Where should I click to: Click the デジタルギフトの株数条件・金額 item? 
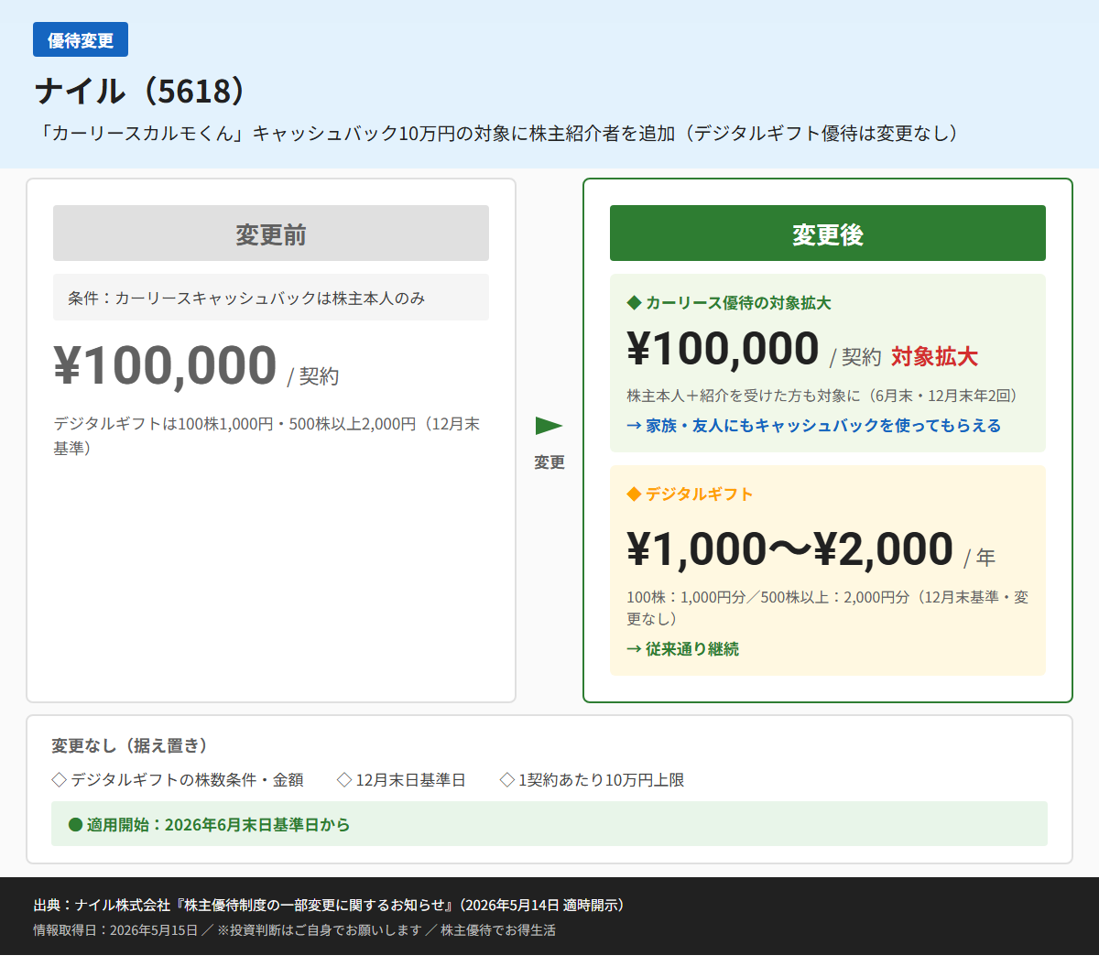coord(187,780)
